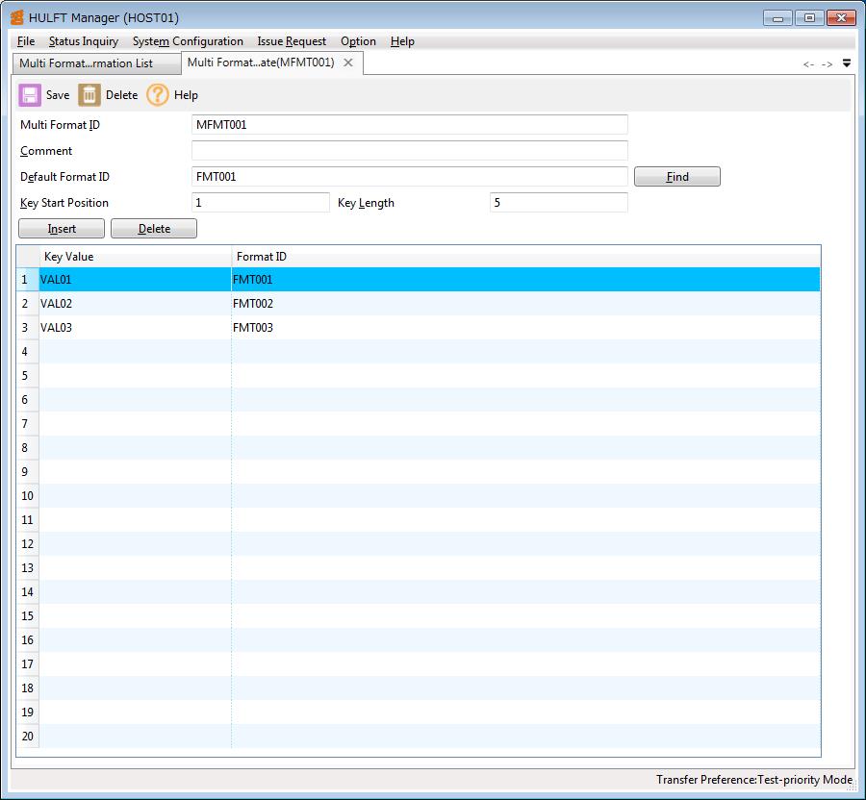Open the Issue Request menu

(x=292, y=41)
